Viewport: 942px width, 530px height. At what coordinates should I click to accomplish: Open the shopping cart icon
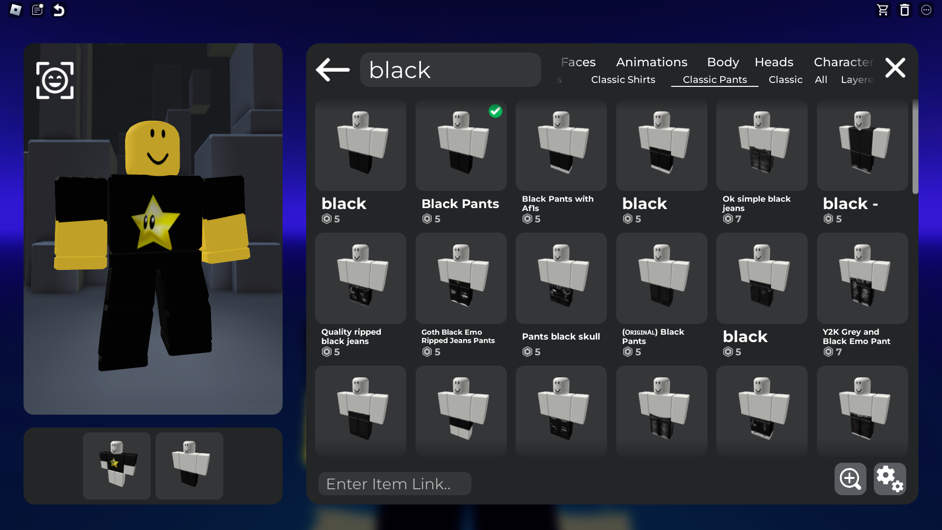click(883, 10)
